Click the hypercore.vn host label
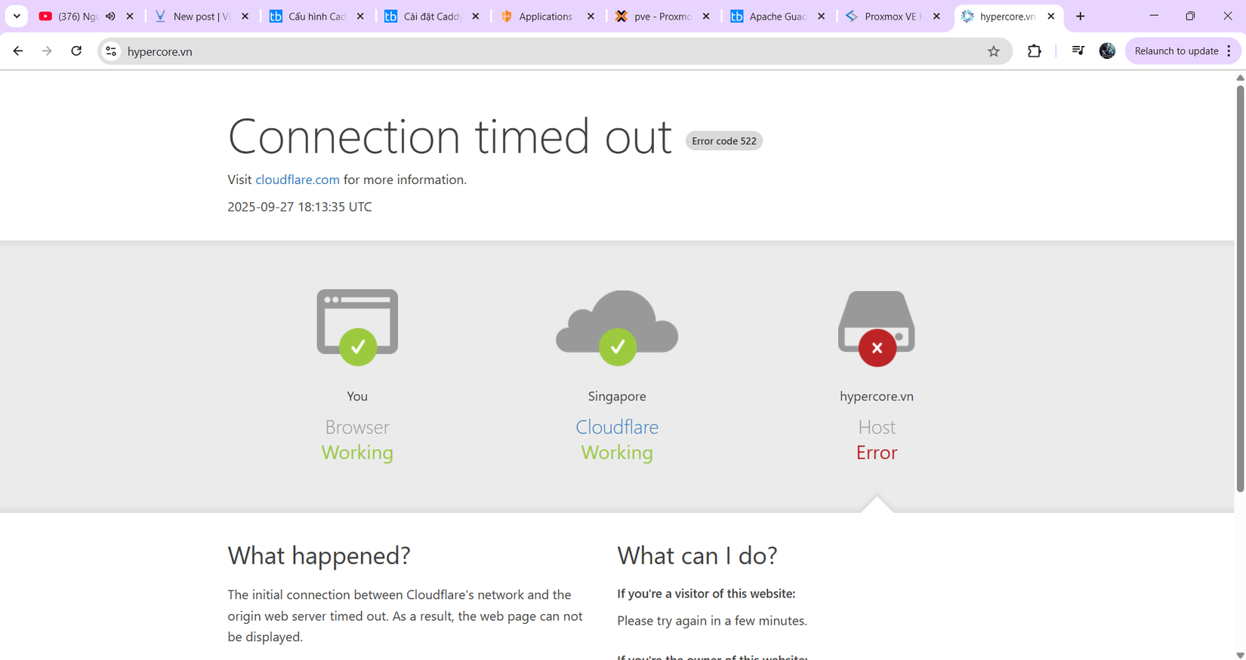Image resolution: width=1246 pixels, height=660 pixels. click(x=877, y=397)
